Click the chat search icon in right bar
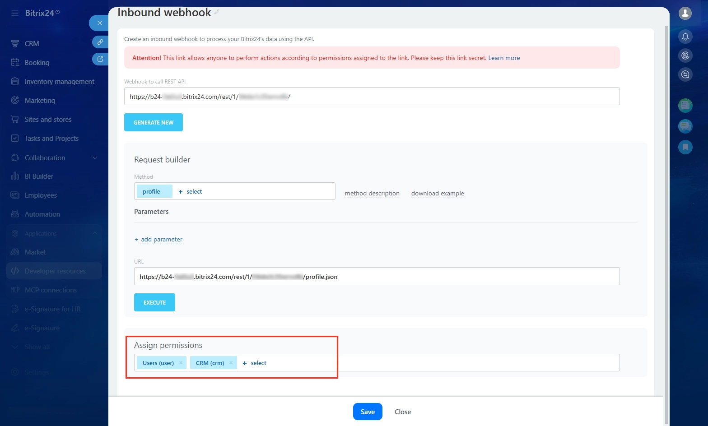The width and height of the screenshot is (708, 426). 685,74
